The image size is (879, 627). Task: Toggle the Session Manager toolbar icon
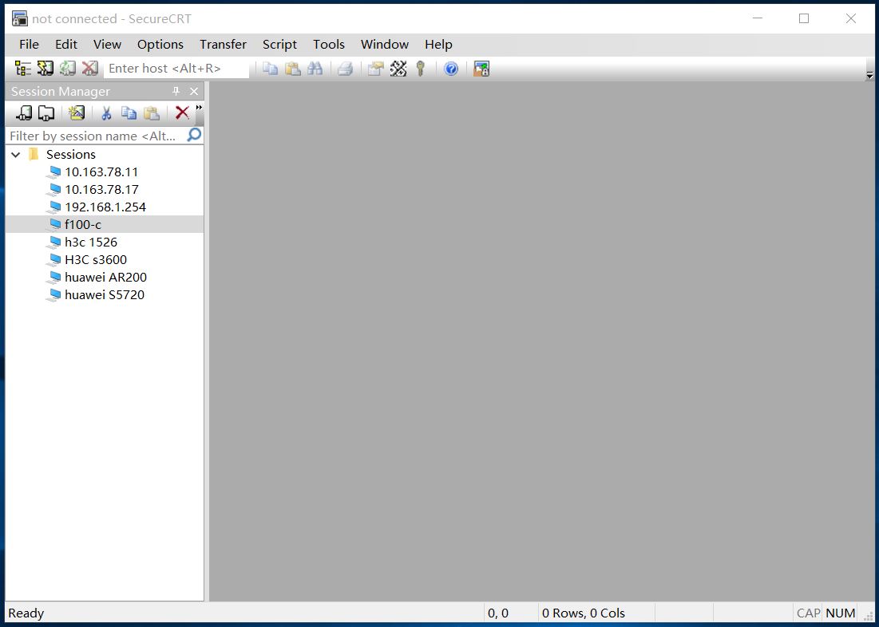(23, 69)
